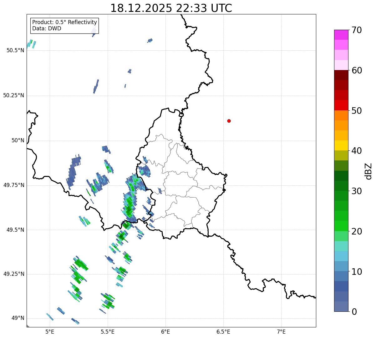Click the 'Product: 0.5° Reflectivity' legend text

coord(64,22)
